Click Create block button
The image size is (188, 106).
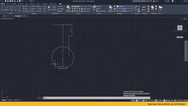tap(99, 6)
